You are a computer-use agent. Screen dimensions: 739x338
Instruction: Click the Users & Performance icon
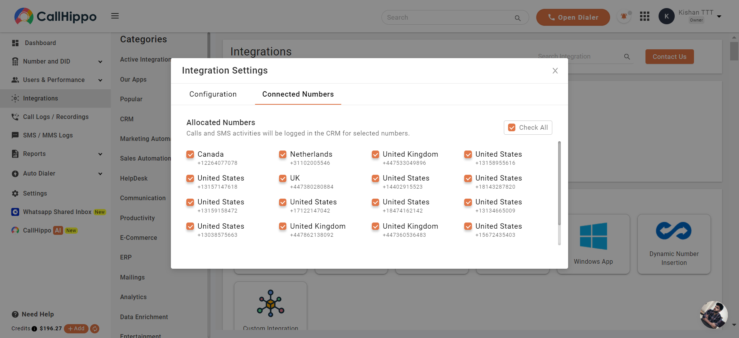[15, 80]
